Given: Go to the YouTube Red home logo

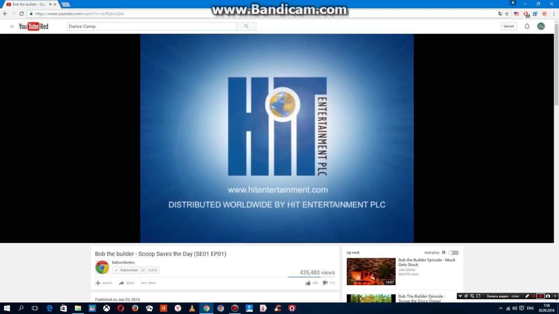Looking at the screenshot, I should pos(34,27).
